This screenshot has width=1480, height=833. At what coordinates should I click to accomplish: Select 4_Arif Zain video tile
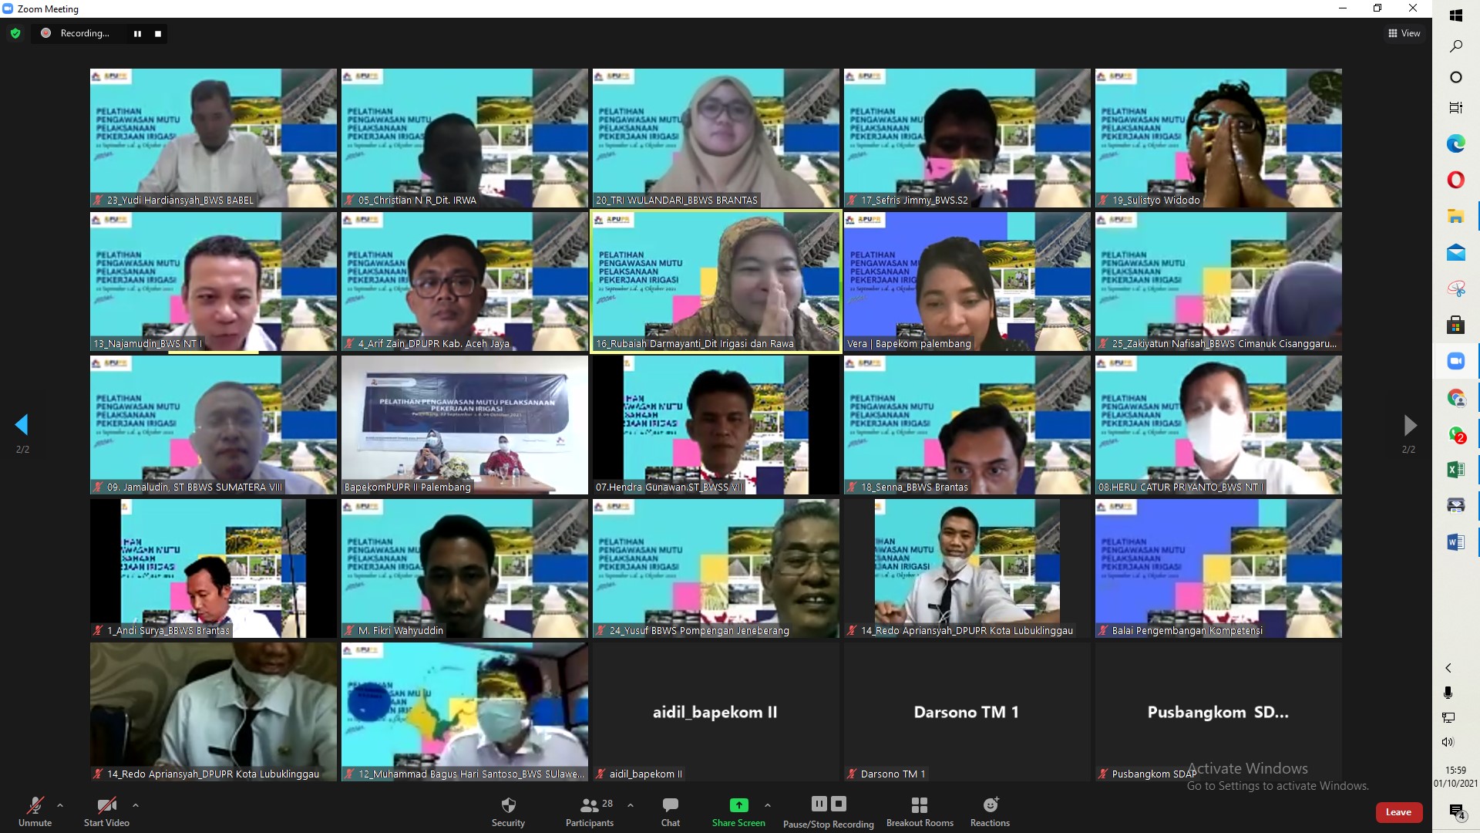click(x=465, y=282)
